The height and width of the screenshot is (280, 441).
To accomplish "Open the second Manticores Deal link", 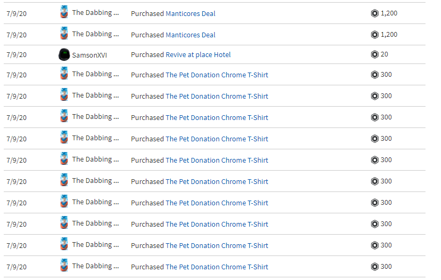I will click(x=191, y=35).
